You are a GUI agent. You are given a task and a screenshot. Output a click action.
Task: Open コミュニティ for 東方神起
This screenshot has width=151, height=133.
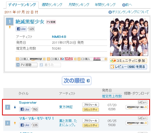point(90,109)
